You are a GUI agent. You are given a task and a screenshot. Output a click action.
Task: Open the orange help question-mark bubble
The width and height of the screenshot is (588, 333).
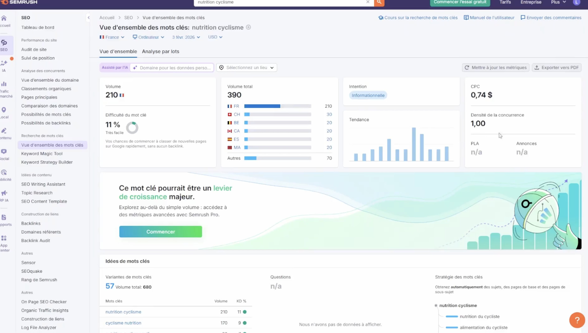tap(577, 320)
